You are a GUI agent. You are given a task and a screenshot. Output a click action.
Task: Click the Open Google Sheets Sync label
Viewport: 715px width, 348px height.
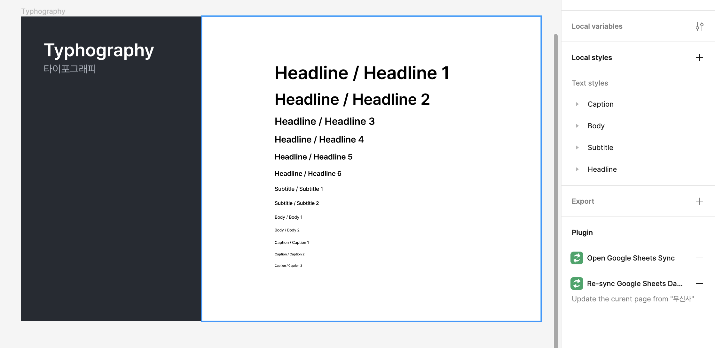(631, 258)
